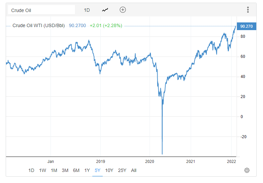Select the 1W time range
The height and width of the screenshot is (183, 263).
coord(42,170)
